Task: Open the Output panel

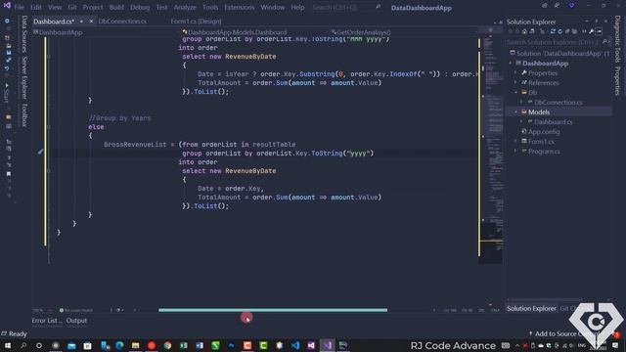Action: click(76, 321)
